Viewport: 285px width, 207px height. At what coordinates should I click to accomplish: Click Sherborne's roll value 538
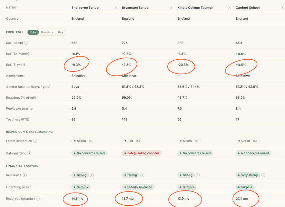click(74, 43)
